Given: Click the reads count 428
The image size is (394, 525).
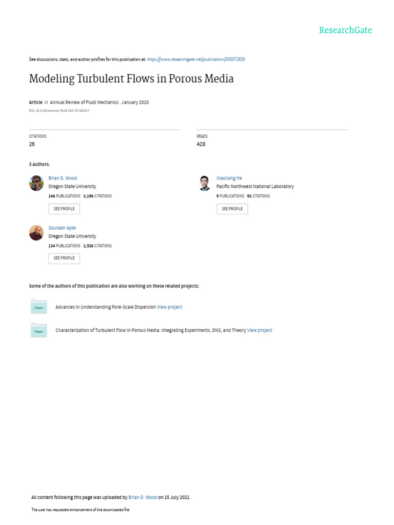Looking at the screenshot, I should [x=201, y=145].
